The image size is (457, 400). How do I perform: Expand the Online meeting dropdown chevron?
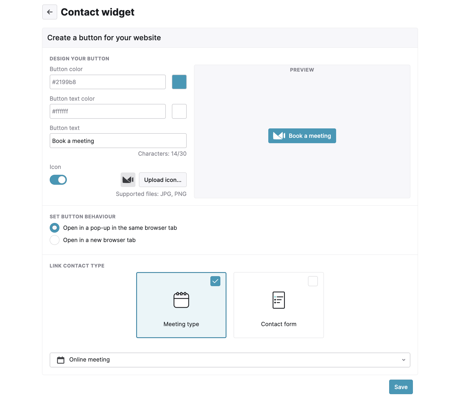(x=404, y=360)
